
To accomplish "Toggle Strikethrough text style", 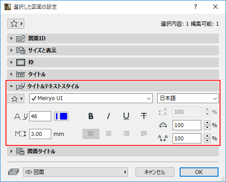I will (x=144, y=116).
